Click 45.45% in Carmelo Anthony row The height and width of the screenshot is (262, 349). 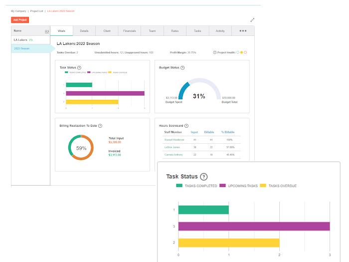230,155
